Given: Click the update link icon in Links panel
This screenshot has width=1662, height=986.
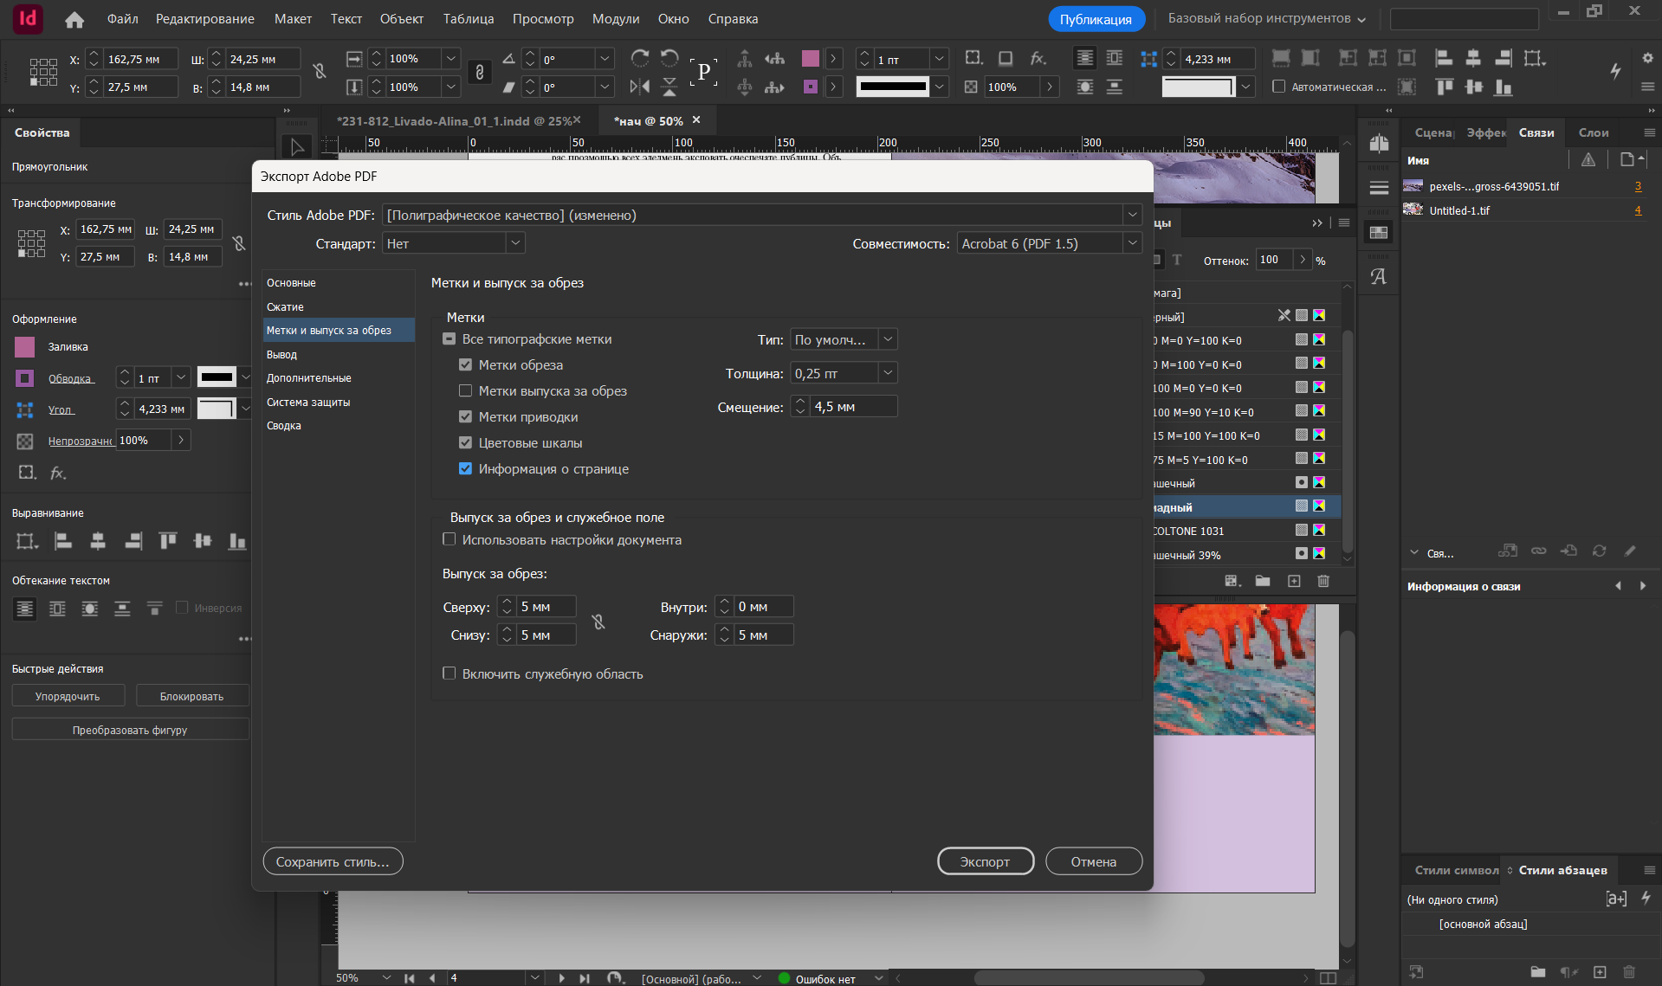Looking at the screenshot, I should coord(1599,551).
